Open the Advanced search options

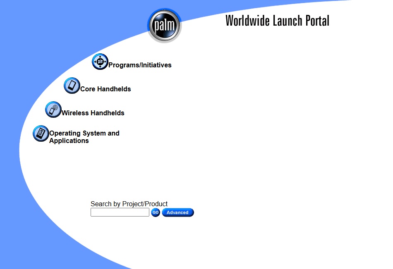point(177,212)
